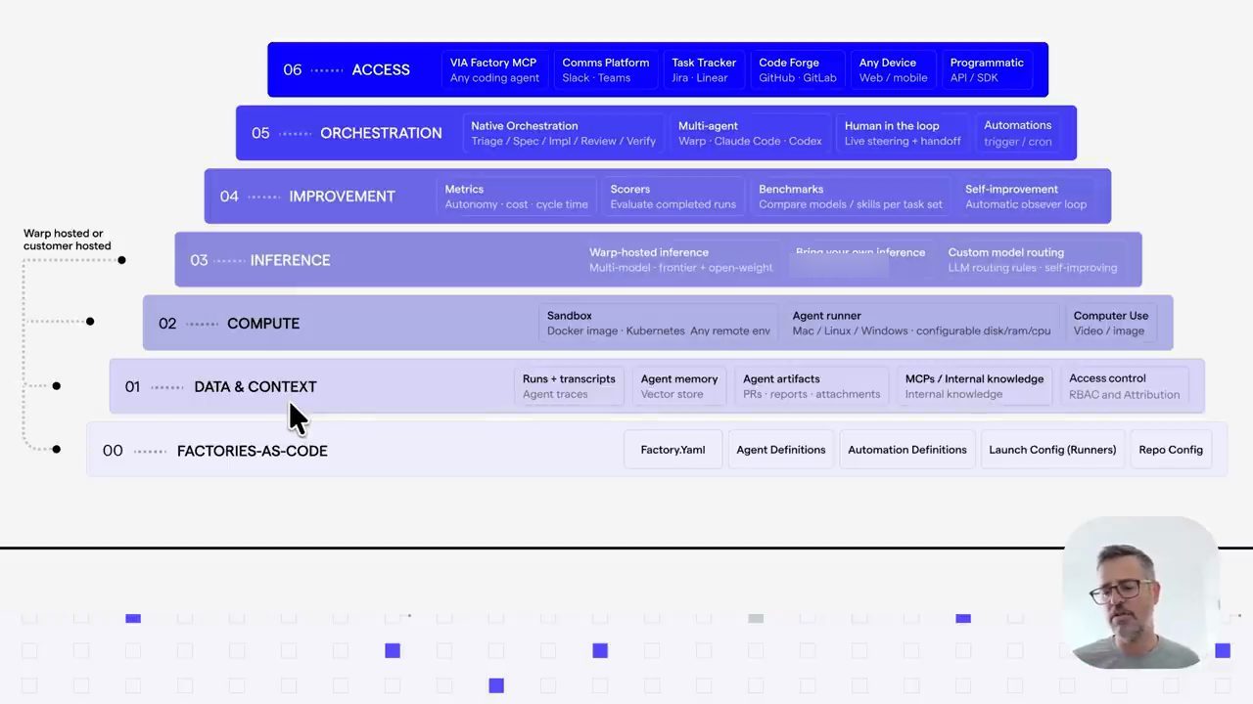Open the Sandbox Docker image card
1253x704 pixels.
(659, 324)
